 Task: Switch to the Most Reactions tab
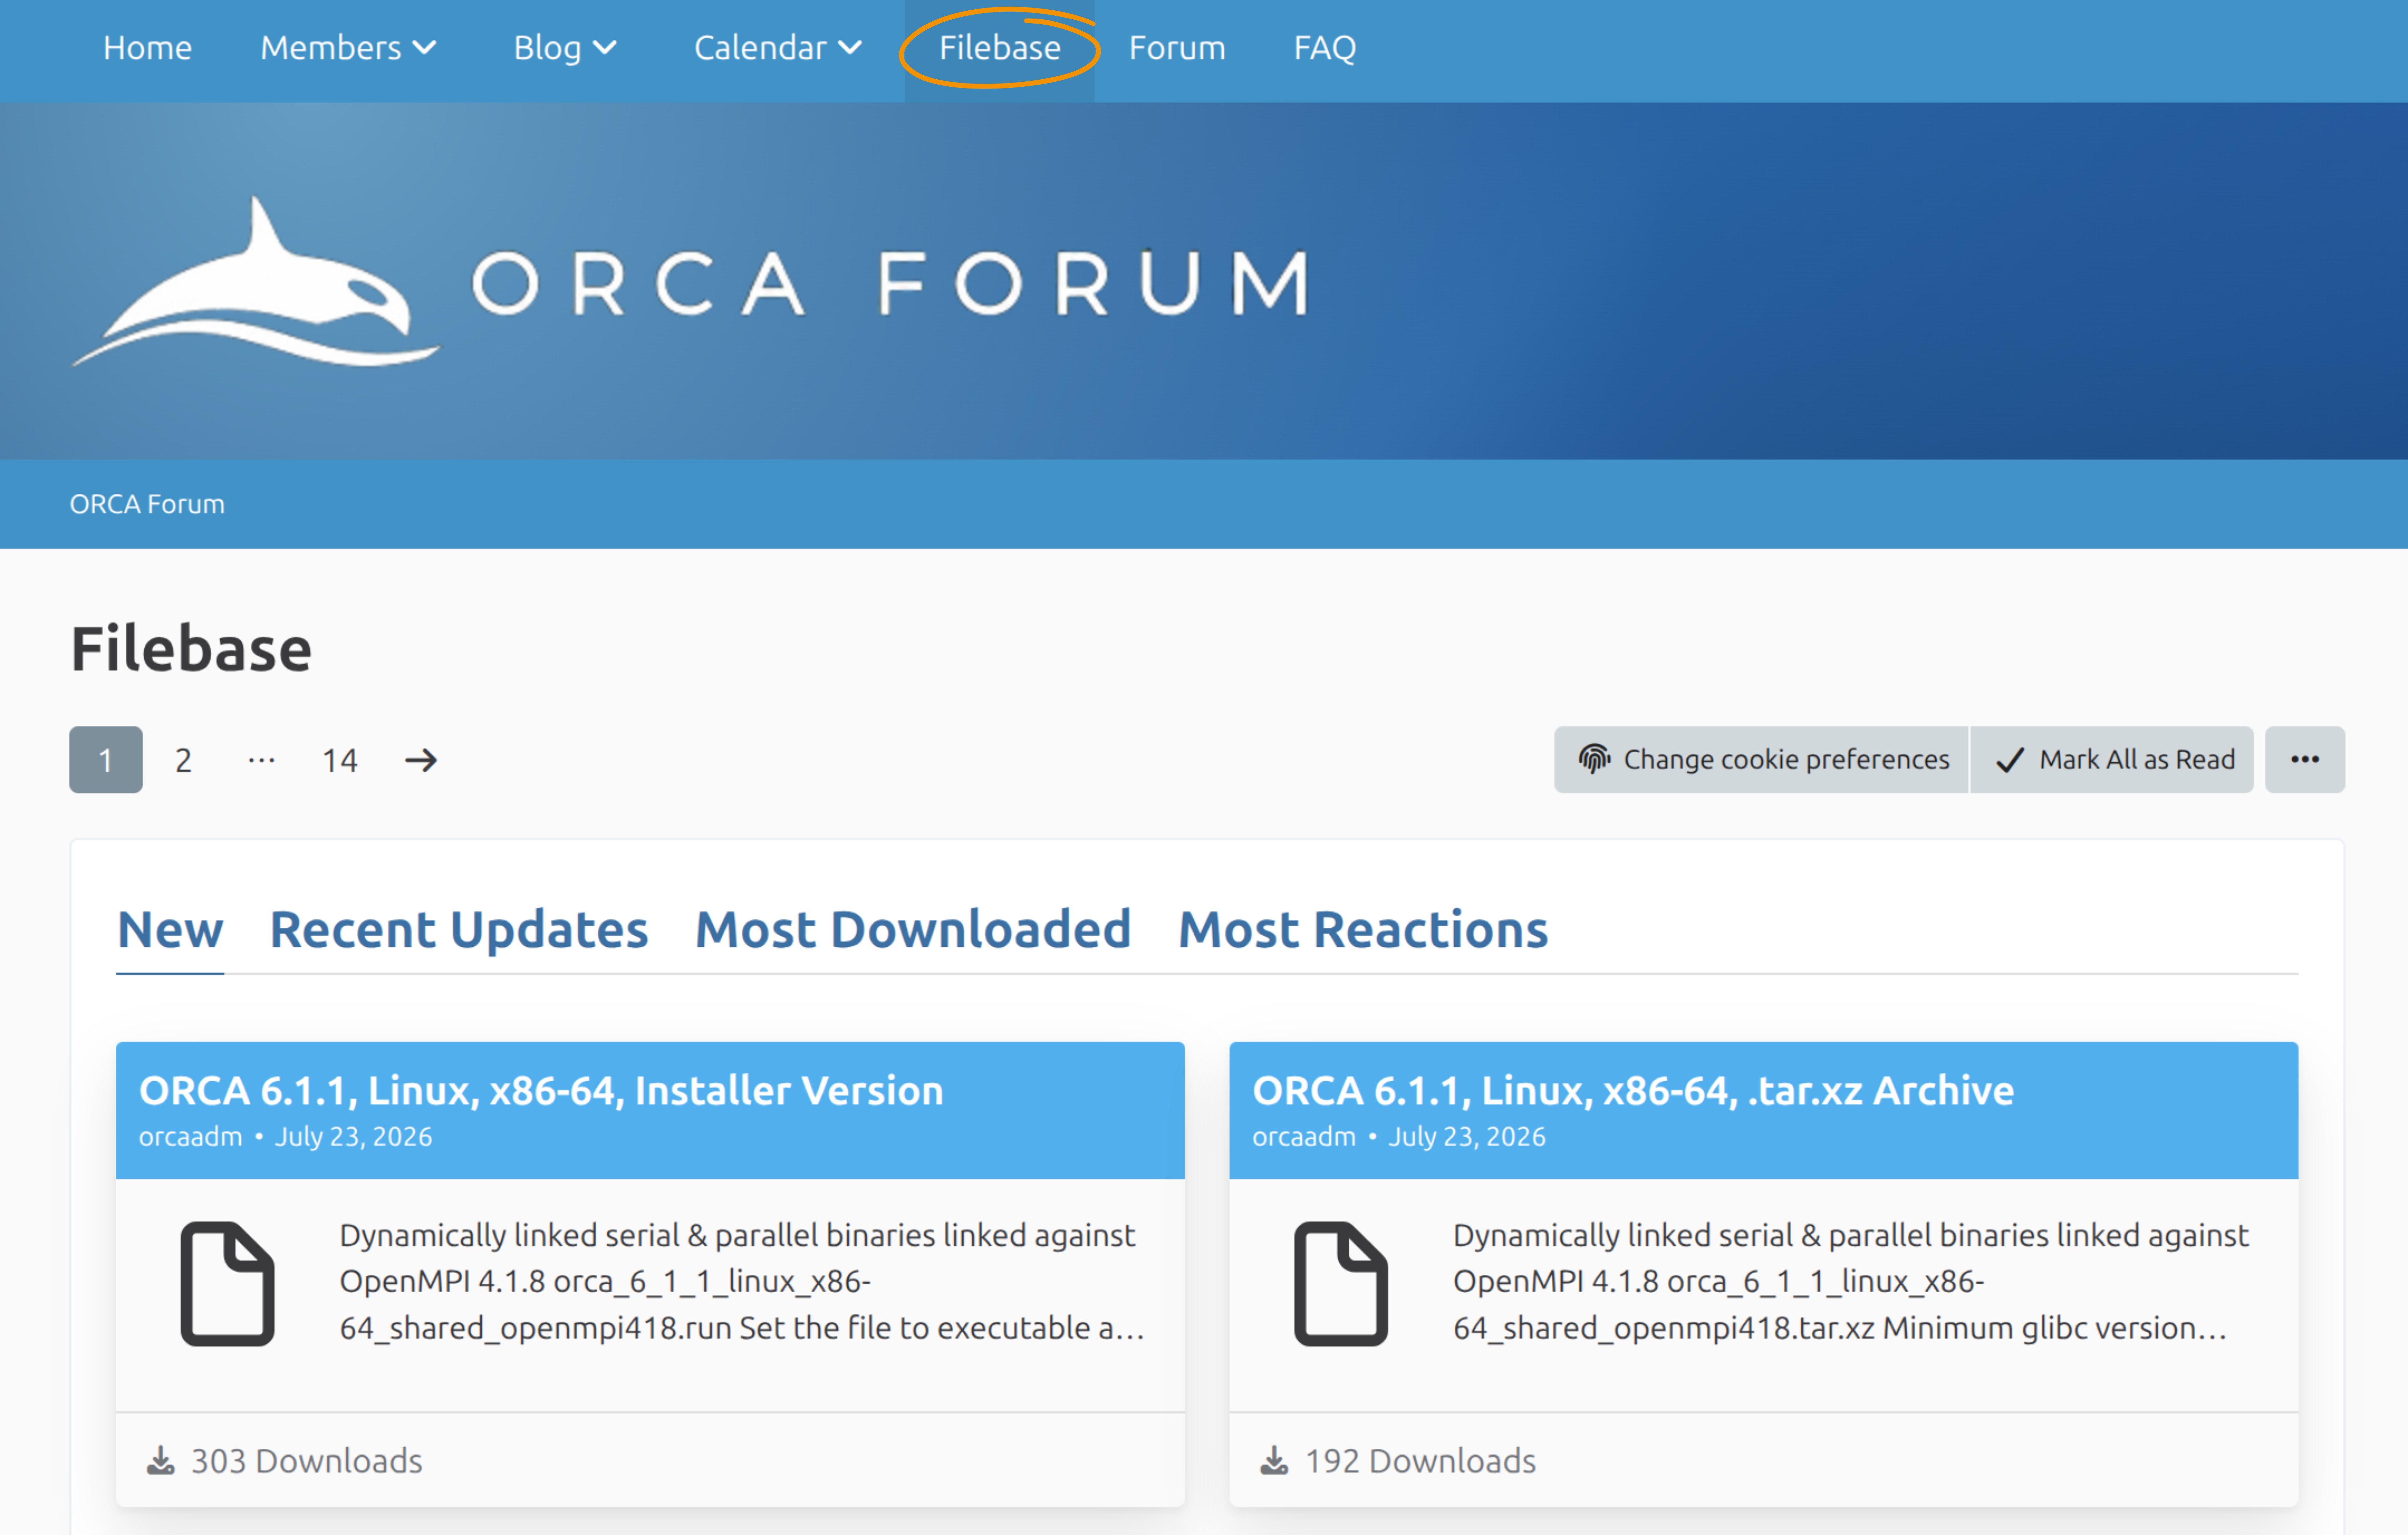tap(1363, 930)
